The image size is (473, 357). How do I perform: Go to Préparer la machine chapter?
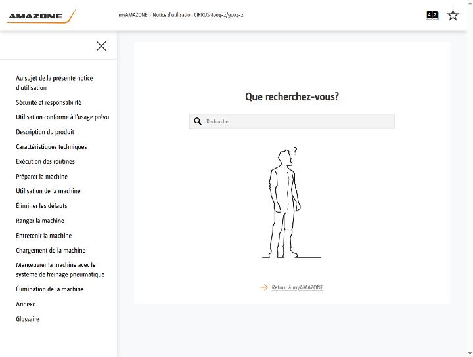41,177
